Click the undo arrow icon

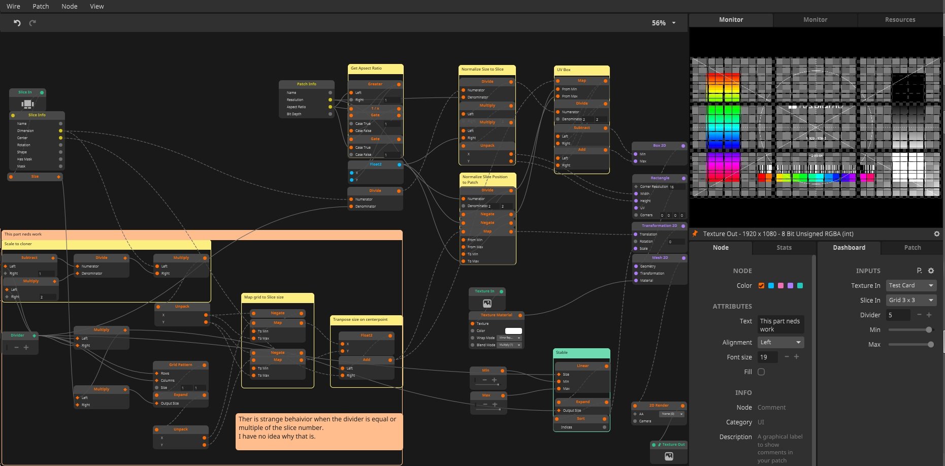click(17, 23)
